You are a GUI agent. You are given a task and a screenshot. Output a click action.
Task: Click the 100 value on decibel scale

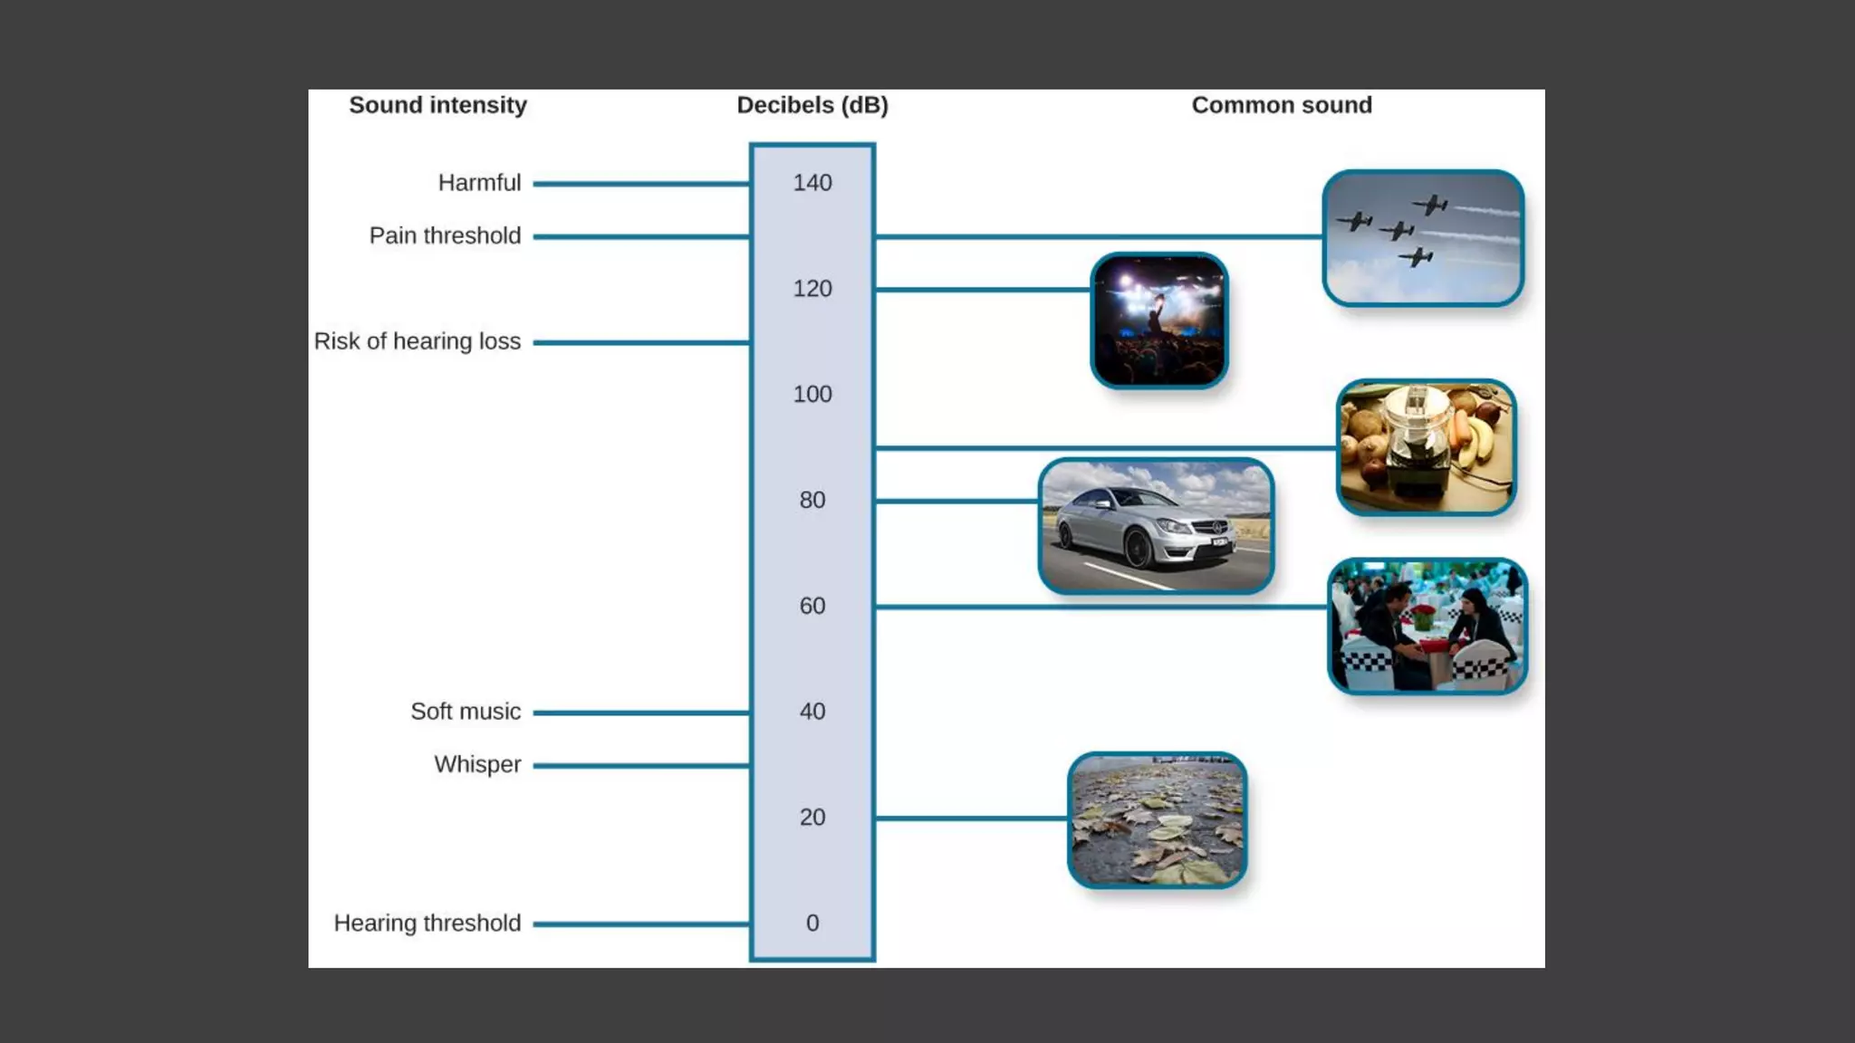[x=812, y=394]
